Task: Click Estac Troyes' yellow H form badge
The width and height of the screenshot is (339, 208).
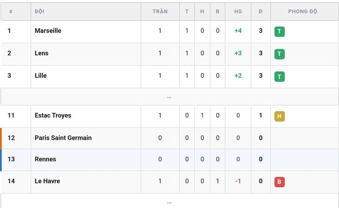Action: pos(279,116)
